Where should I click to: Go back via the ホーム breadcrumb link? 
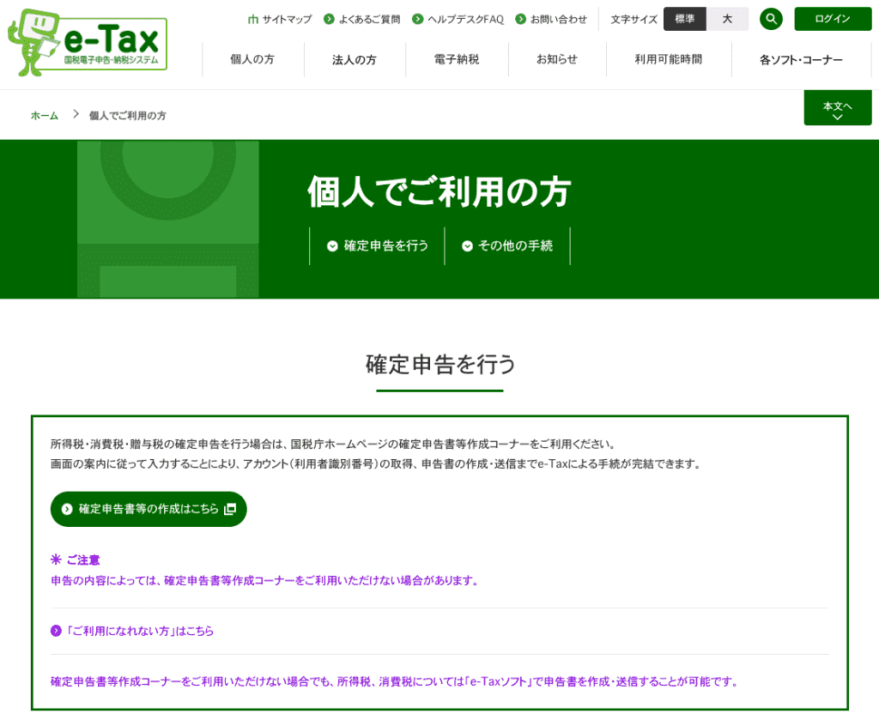coord(44,114)
